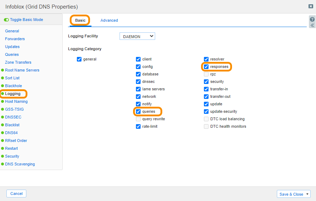Uncheck the client checkbox

click(138, 59)
